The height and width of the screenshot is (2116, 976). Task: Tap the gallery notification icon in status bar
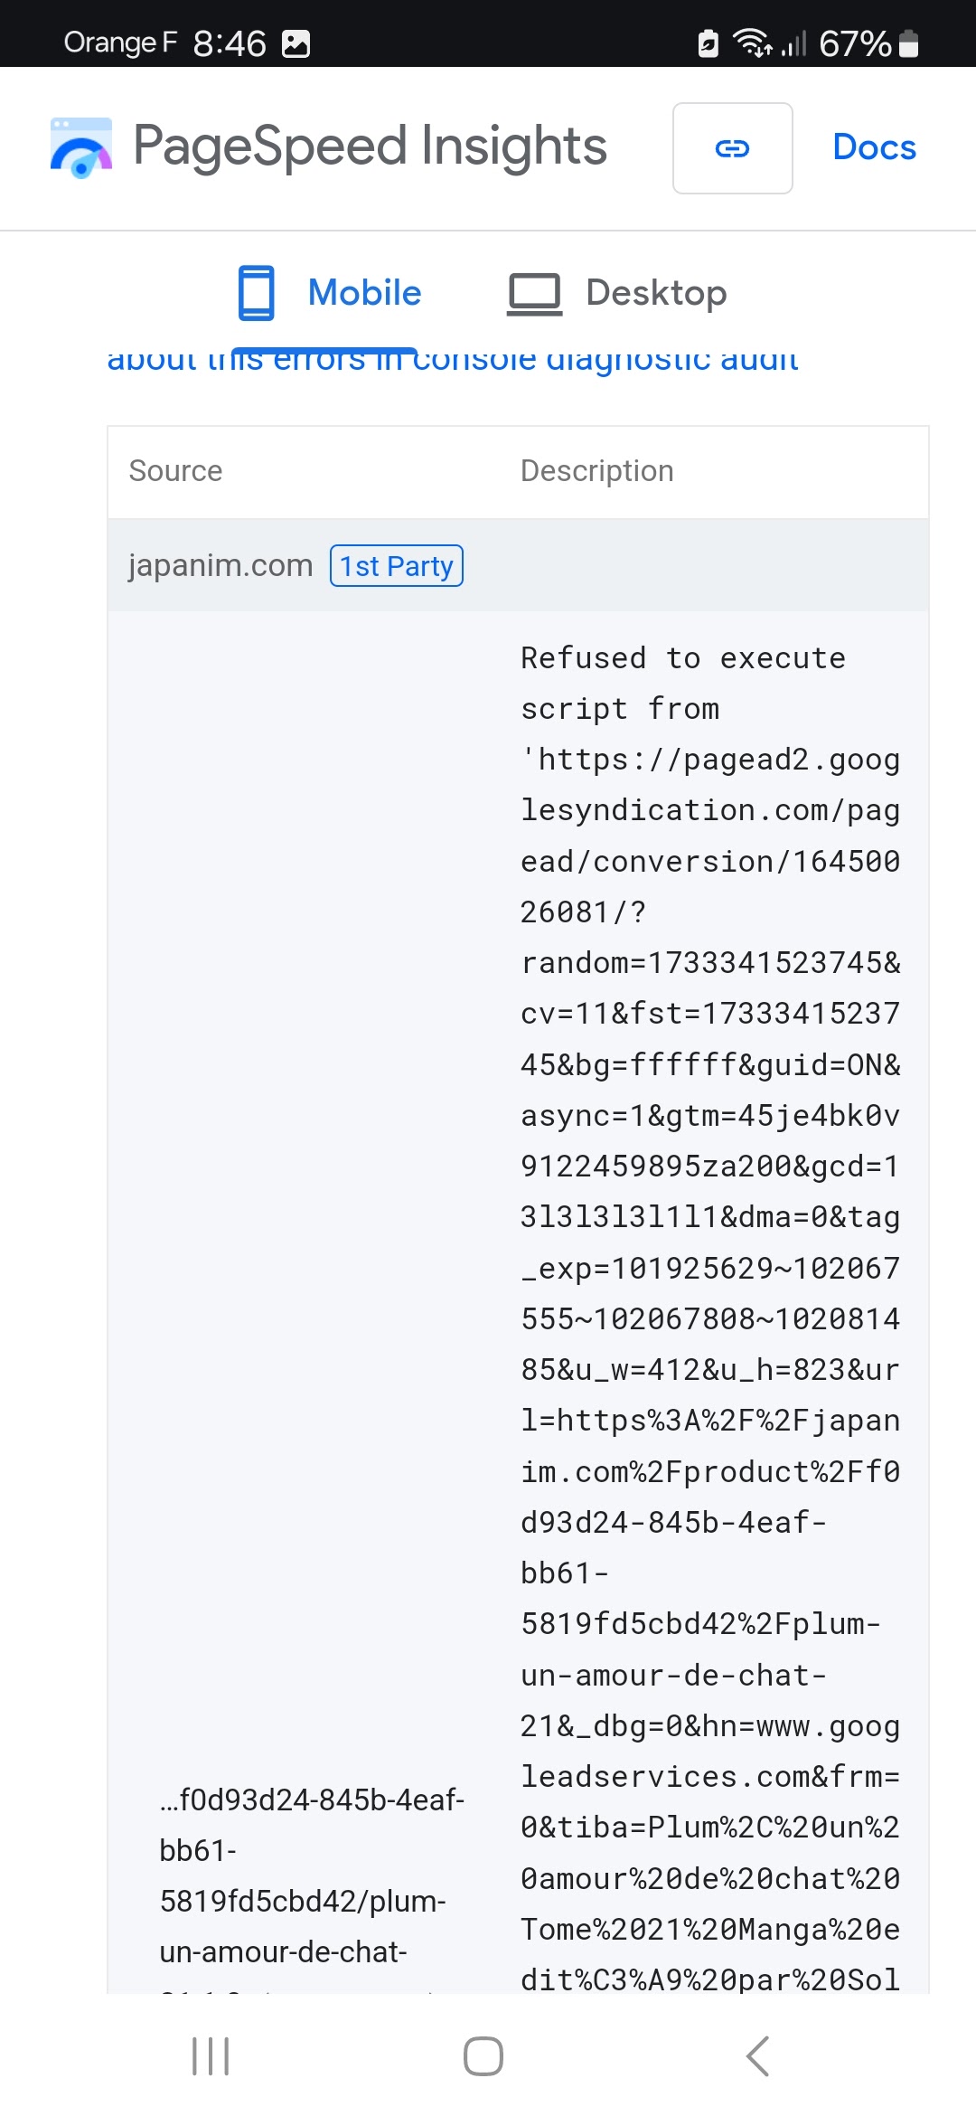coord(296,43)
